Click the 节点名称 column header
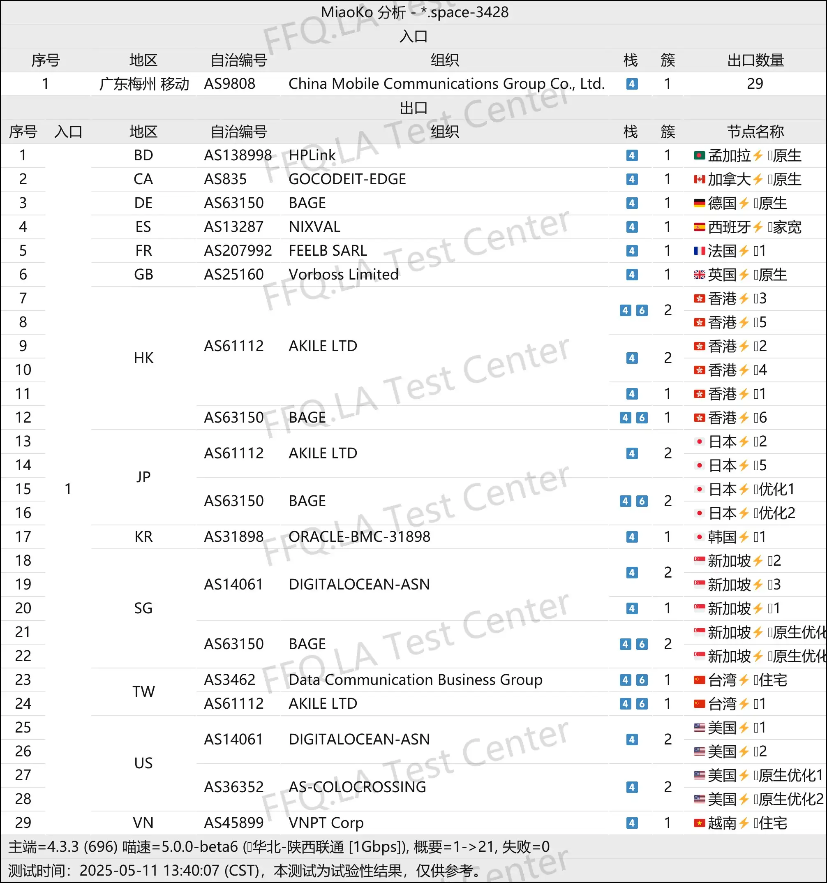This screenshot has height=883, width=827. 755,132
